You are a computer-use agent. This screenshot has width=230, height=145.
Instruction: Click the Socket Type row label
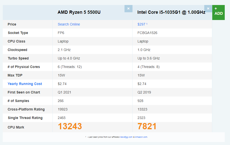(x=18, y=33)
